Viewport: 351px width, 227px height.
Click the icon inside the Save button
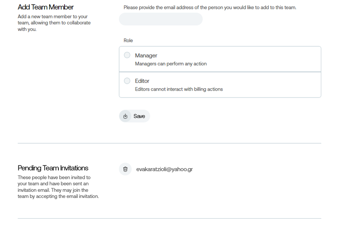click(126, 116)
